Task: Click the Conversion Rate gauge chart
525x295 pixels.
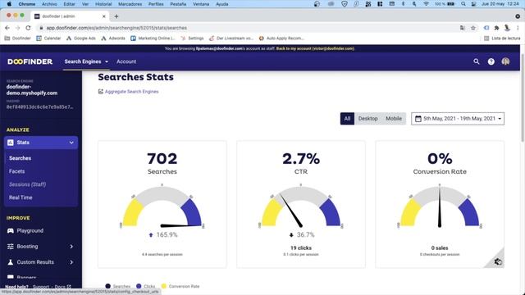Action: point(440,206)
